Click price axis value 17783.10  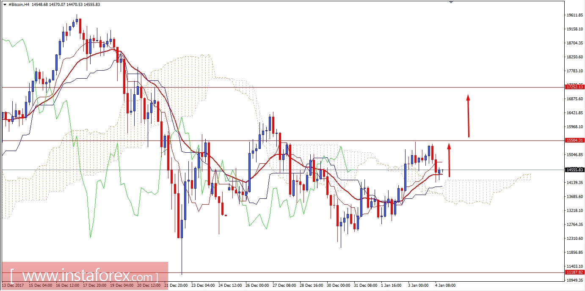coord(575,71)
